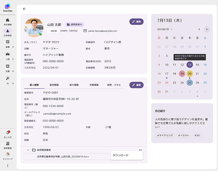
Task: Open the vertical three-dot menu in sidebar
Action: (x=7, y=165)
